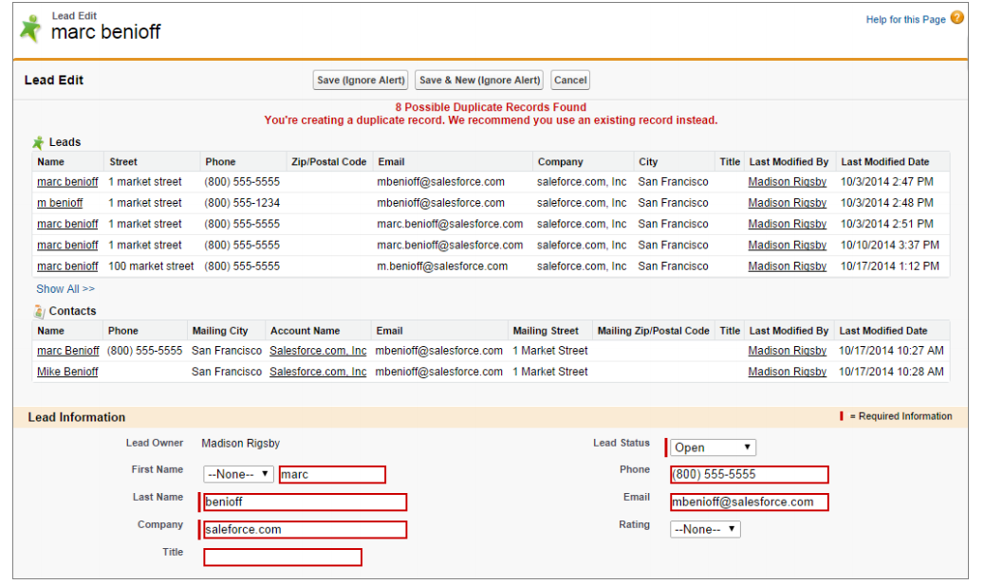Click the 8 Possible Duplicate Records Found message
The image size is (984, 585).
(x=491, y=107)
